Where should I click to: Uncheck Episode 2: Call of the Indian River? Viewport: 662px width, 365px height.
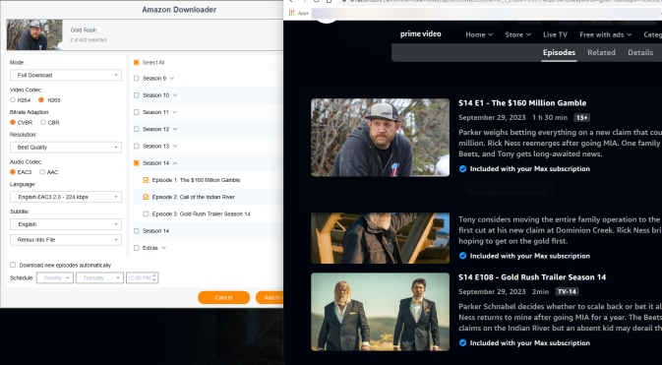(147, 197)
